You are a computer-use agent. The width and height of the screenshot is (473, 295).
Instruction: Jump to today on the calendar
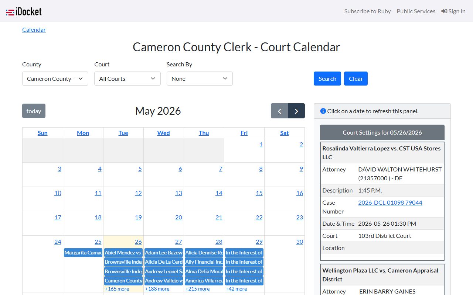pyautogui.click(x=34, y=111)
